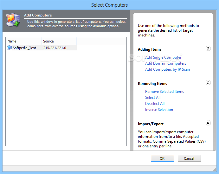
Task: Click the Deselect All link
Action: tap(155, 104)
